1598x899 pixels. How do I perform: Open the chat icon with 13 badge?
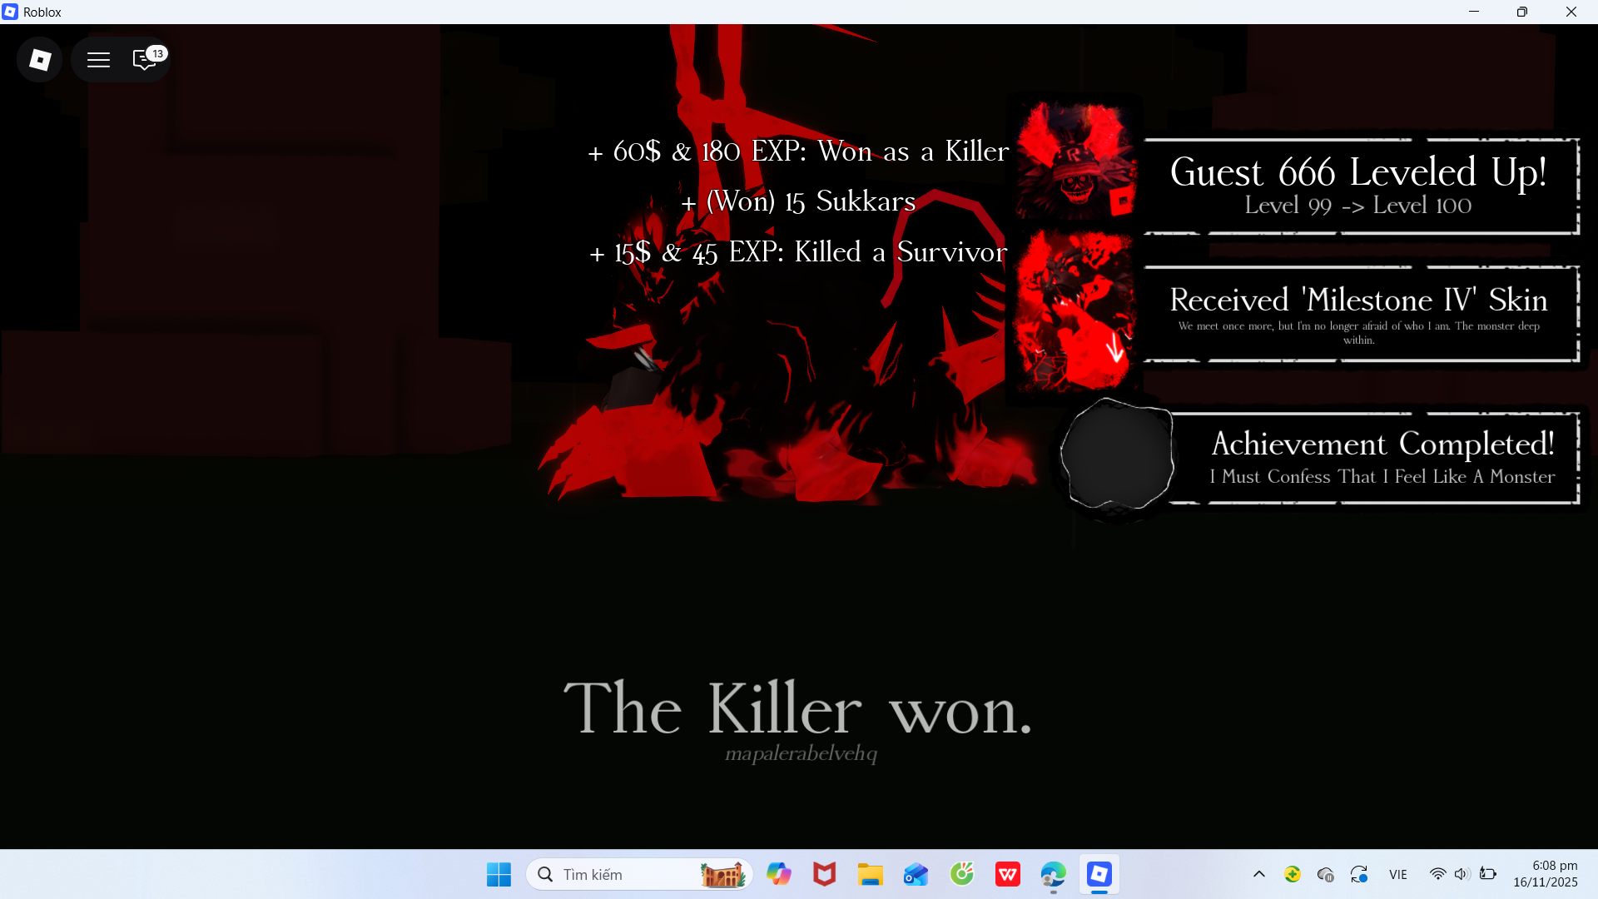point(146,59)
